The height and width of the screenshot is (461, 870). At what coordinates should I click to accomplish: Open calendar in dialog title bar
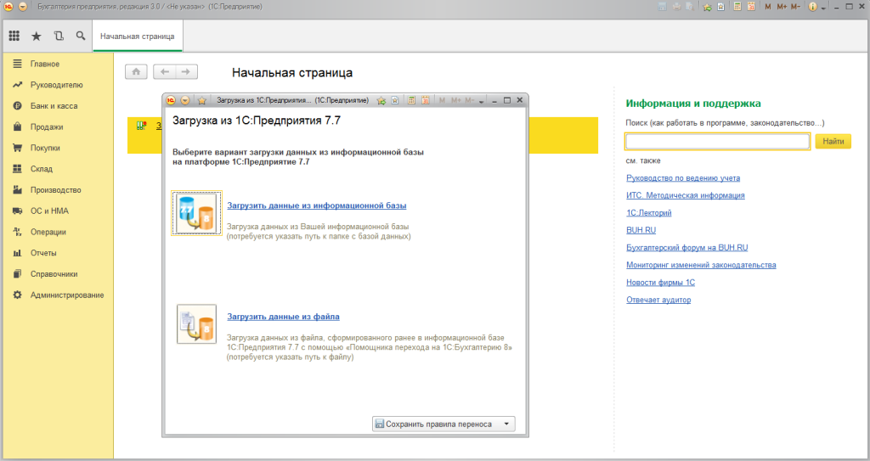[x=426, y=100]
